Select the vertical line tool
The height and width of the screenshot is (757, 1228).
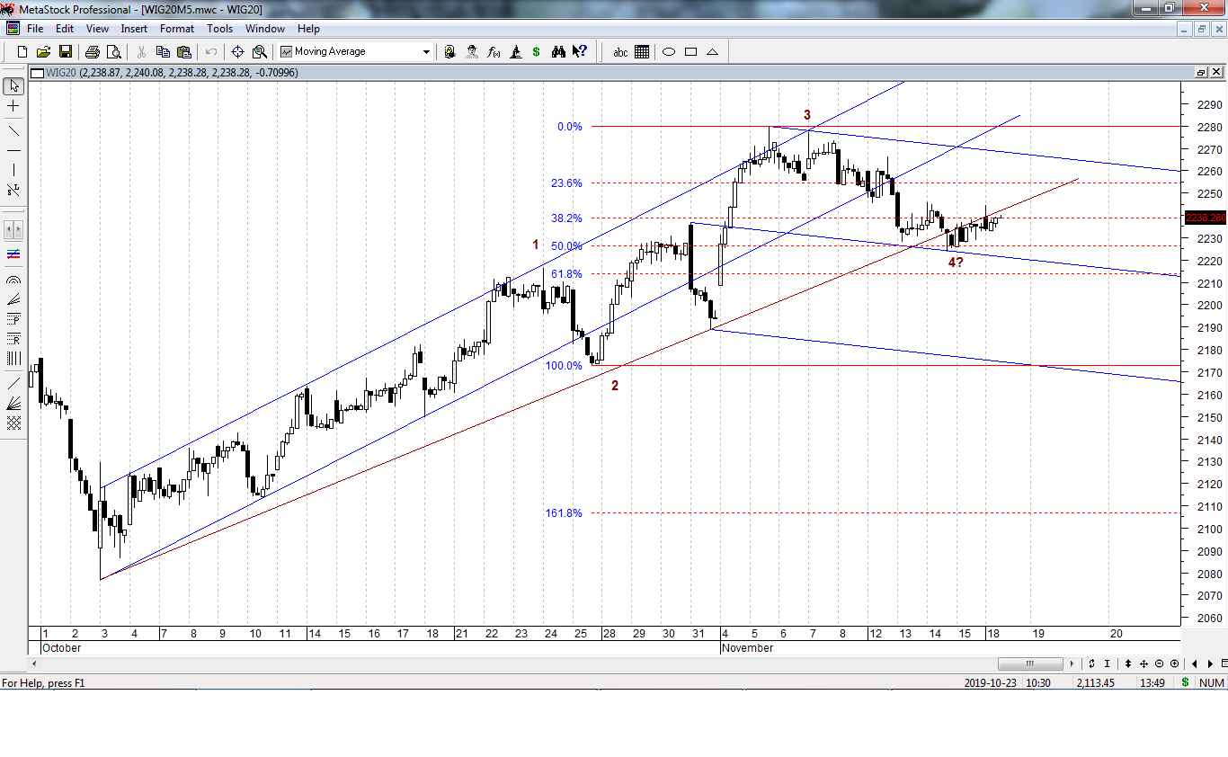(13, 170)
